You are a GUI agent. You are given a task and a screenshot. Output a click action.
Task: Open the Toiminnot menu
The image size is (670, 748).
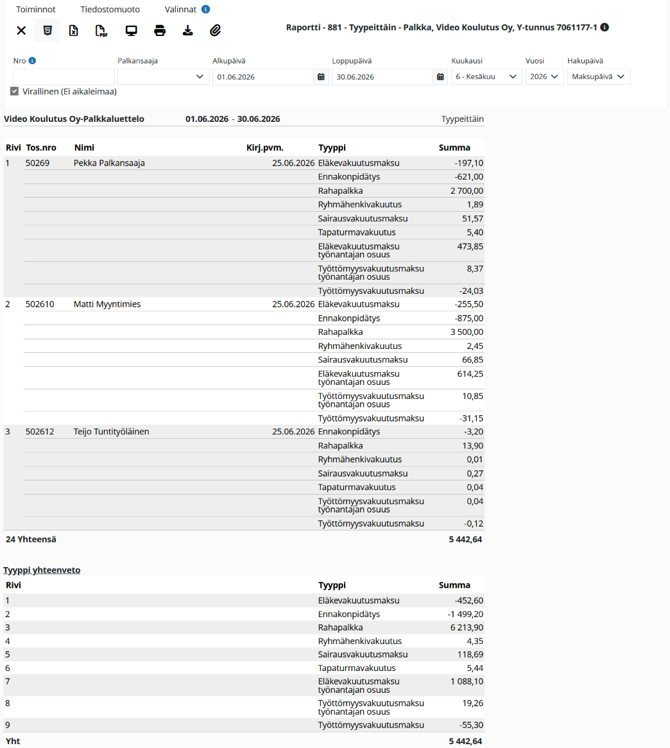[x=36, y=9]
